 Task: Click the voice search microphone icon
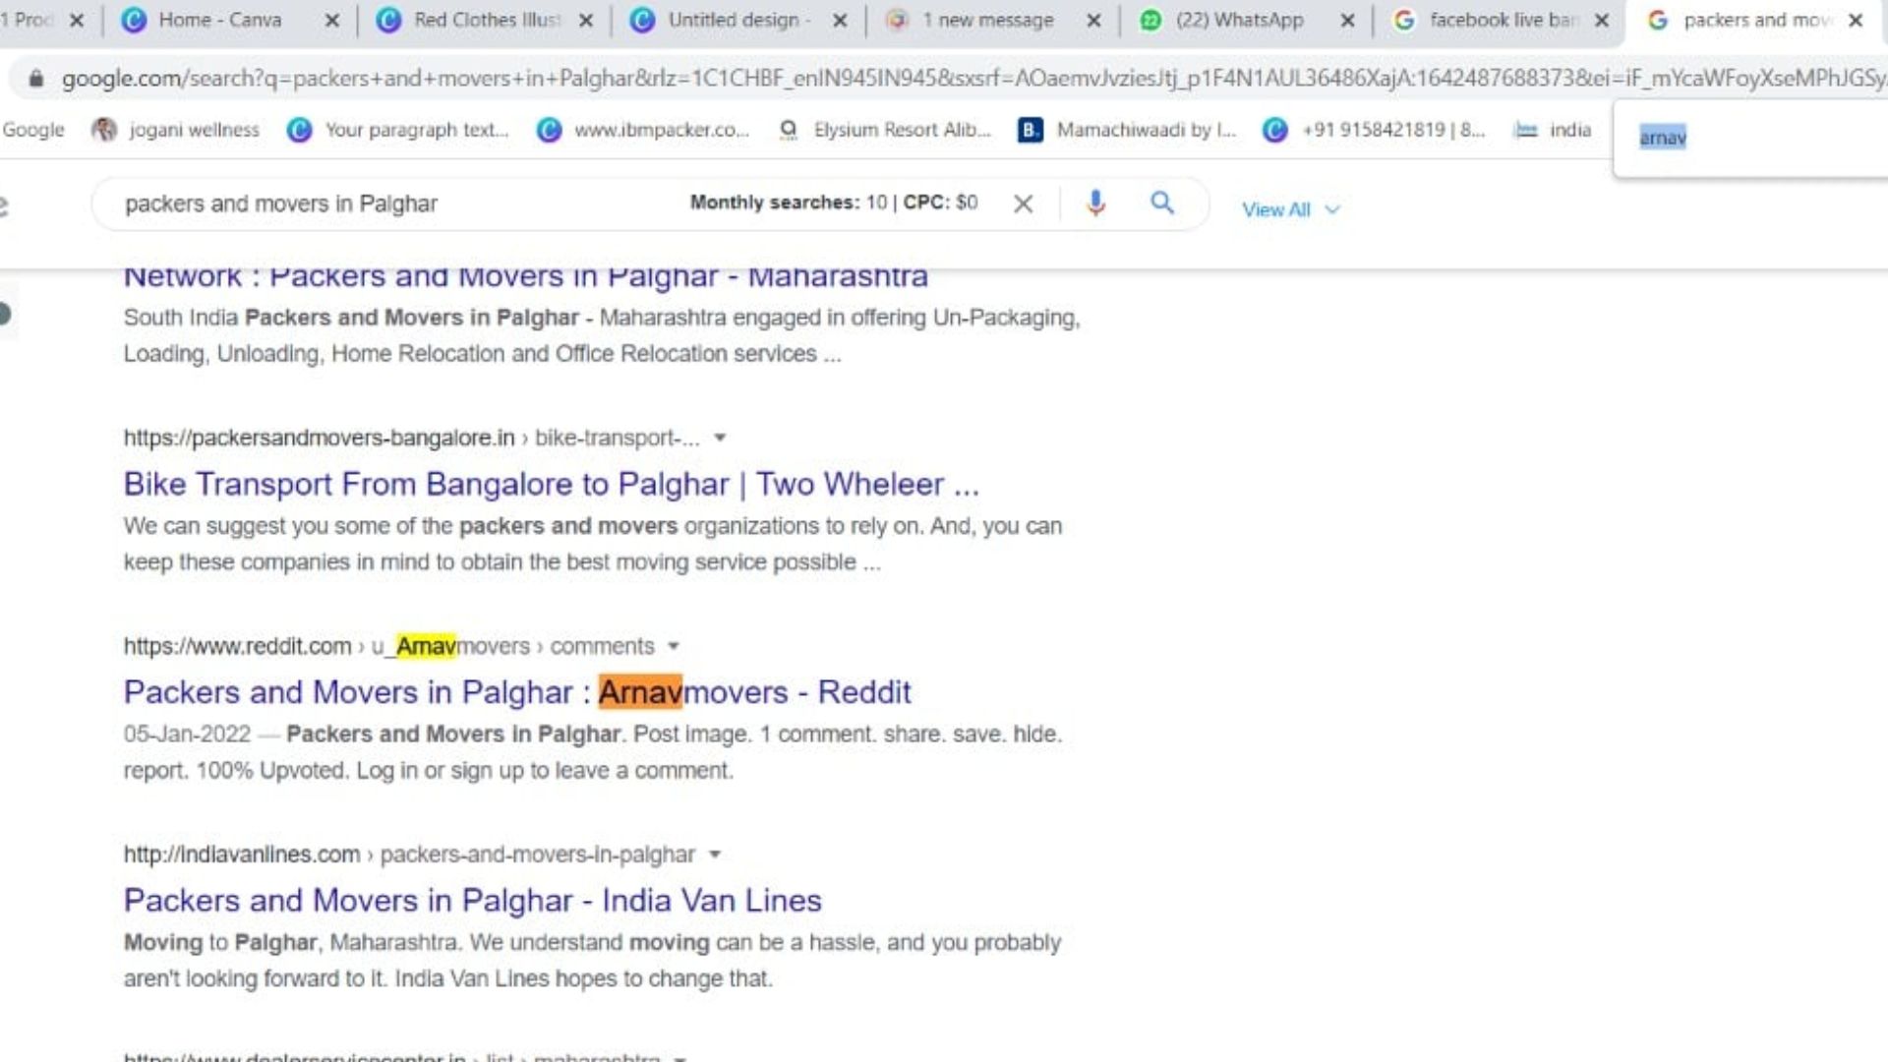1095,204
